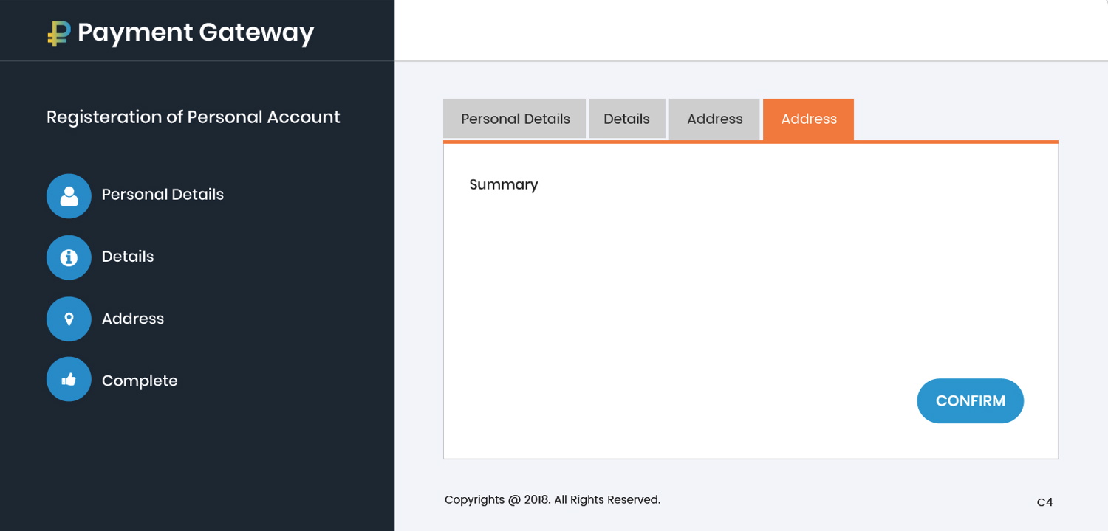Select Address step label in sidebar
This screenshot has height=531, width=1108.
point(133,319)
